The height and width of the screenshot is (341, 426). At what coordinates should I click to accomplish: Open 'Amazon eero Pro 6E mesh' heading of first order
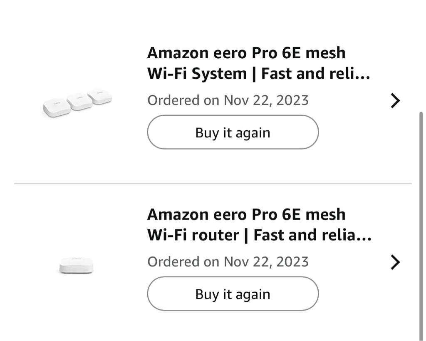pyautogui.click(x=246, y=53)
